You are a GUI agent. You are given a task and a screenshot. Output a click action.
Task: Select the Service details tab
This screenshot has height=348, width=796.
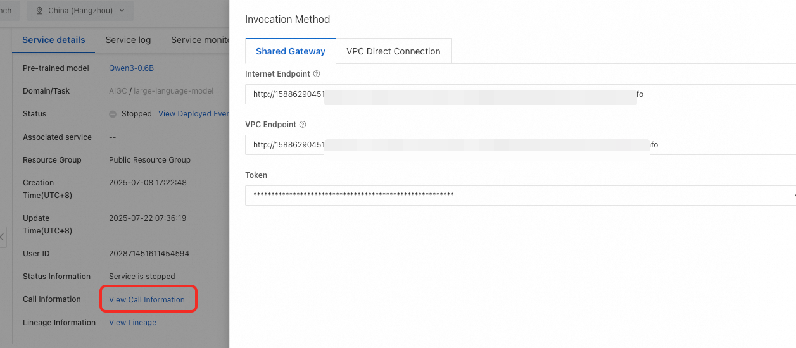click(54, 40)
